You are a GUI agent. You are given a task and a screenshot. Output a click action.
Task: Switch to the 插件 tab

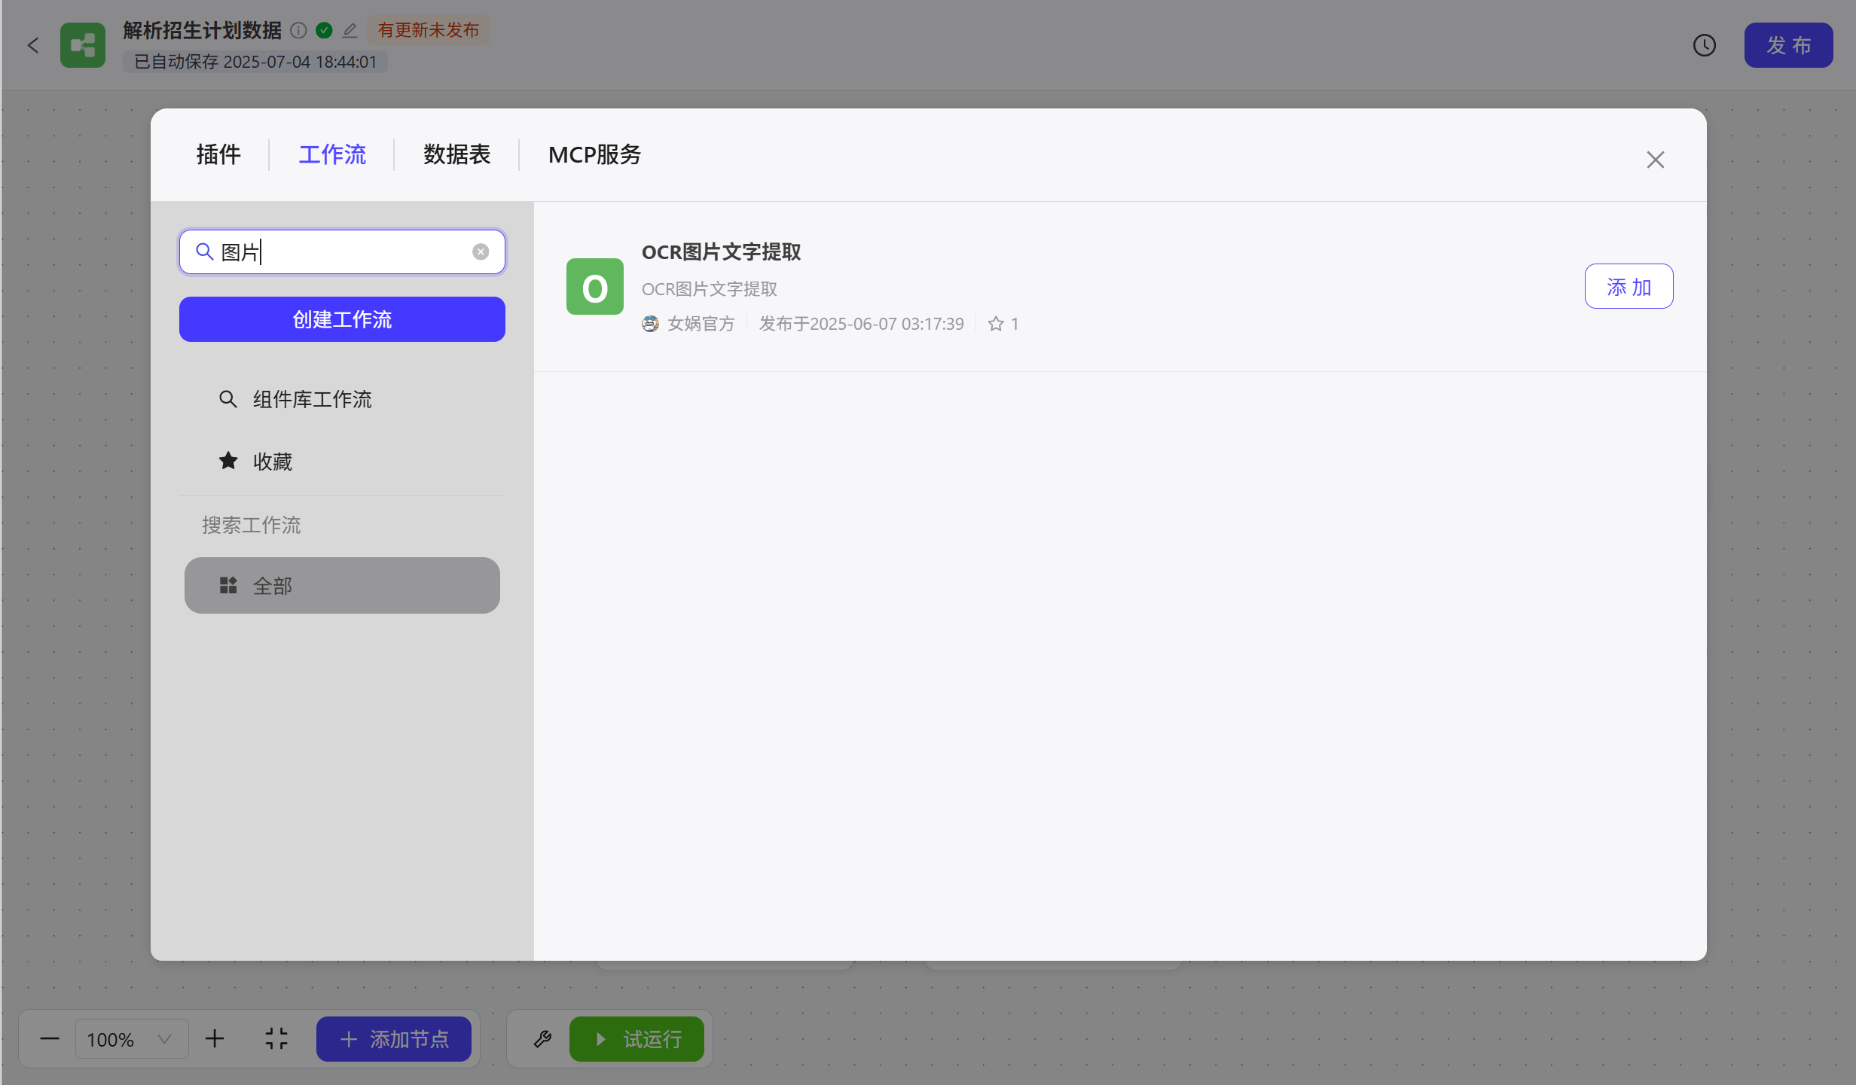pos(218,154)
